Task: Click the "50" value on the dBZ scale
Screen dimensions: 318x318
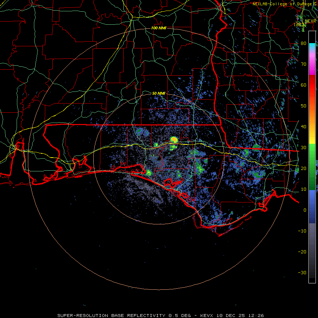Action: click(x=304, y=106)
